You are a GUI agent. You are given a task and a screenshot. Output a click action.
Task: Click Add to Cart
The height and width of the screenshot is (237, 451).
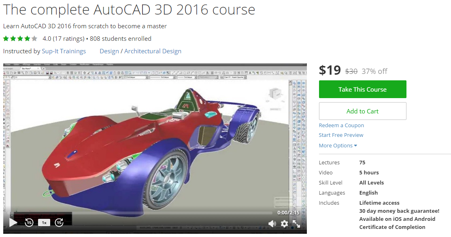click(362, 111)
